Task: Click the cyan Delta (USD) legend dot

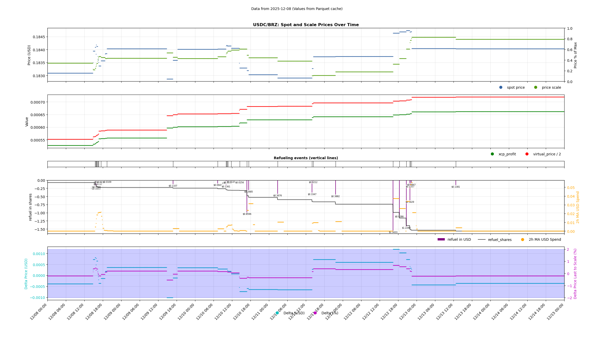Action: [x=277, y=313]
